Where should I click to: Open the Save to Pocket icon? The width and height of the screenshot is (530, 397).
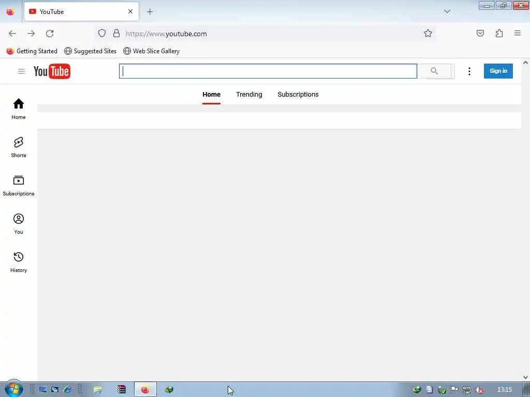480,33
